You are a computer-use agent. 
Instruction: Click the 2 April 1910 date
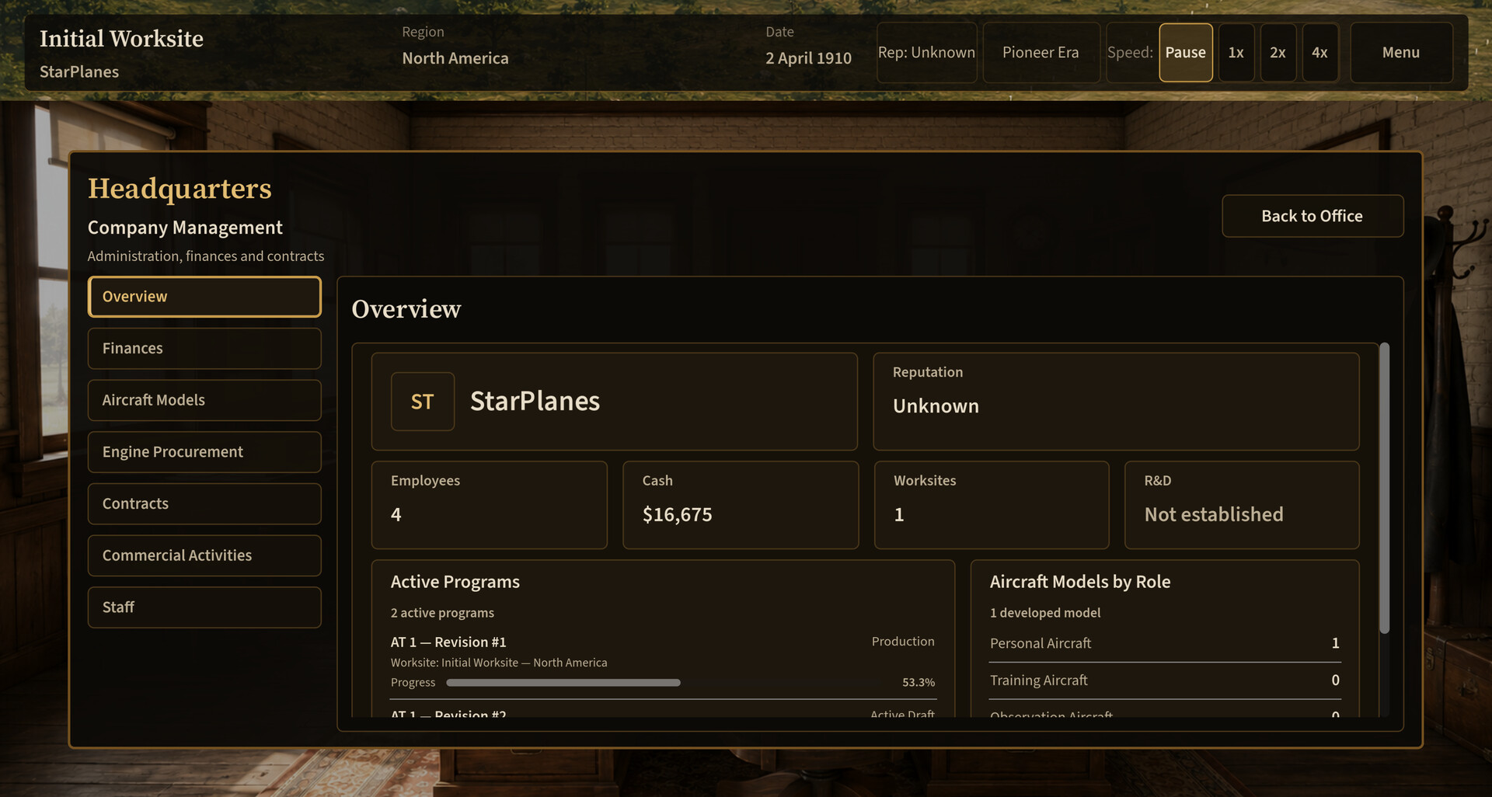[x=808, y=58]
